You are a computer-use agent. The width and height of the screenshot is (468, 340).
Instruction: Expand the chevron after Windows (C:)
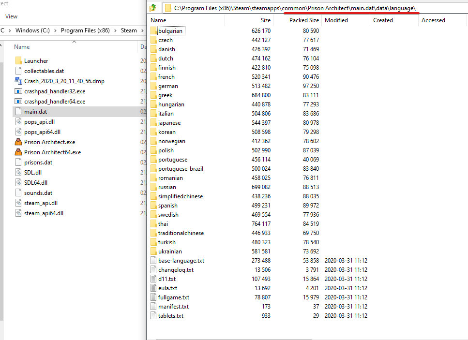click(55, 30)
